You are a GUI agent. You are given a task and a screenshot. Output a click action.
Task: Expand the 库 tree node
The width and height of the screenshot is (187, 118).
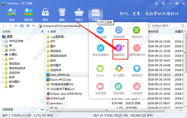(2, 46)
